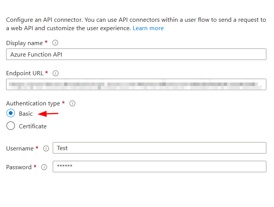The width and height of the screenshot is (274, 207).
Task: Show the Username field info icon
Action: [x=46, y=149]
